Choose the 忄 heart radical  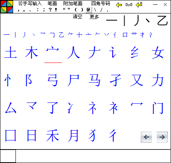click(x=8, y=80)
